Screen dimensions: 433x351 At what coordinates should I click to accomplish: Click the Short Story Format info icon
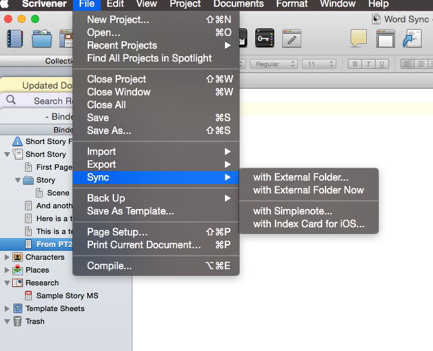tap(18, 141)
